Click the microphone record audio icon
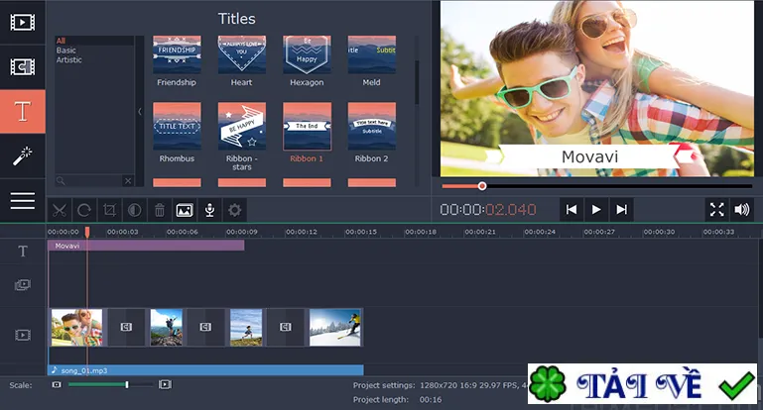Screen dimensions: 763x410 tap(209, 210)
